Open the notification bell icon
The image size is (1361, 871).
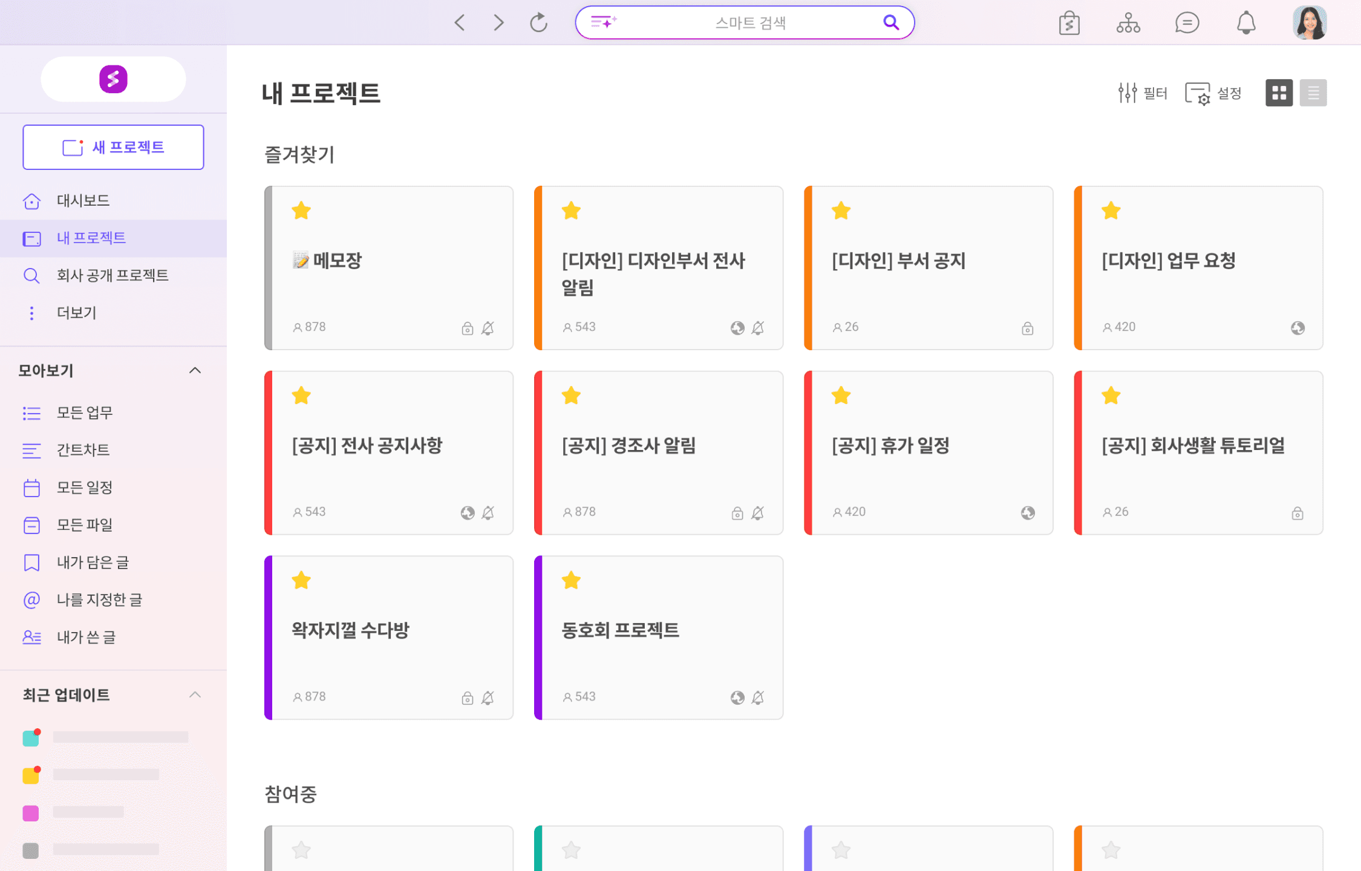(x=1245, y=23)
